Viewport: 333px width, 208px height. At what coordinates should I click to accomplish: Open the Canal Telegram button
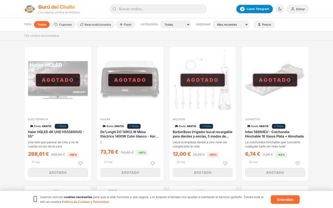(x=254, y=9)
